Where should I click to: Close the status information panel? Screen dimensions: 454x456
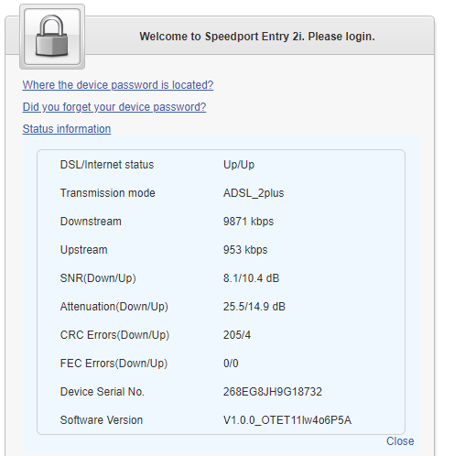click(400, 441)
